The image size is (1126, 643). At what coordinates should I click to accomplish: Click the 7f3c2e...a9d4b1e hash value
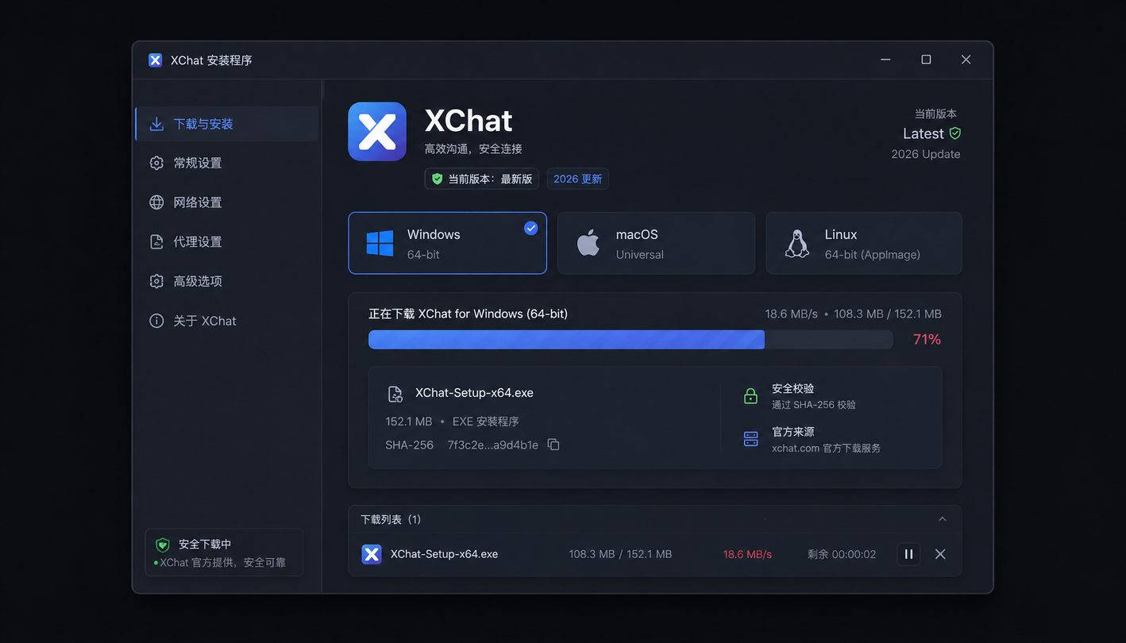492,445
